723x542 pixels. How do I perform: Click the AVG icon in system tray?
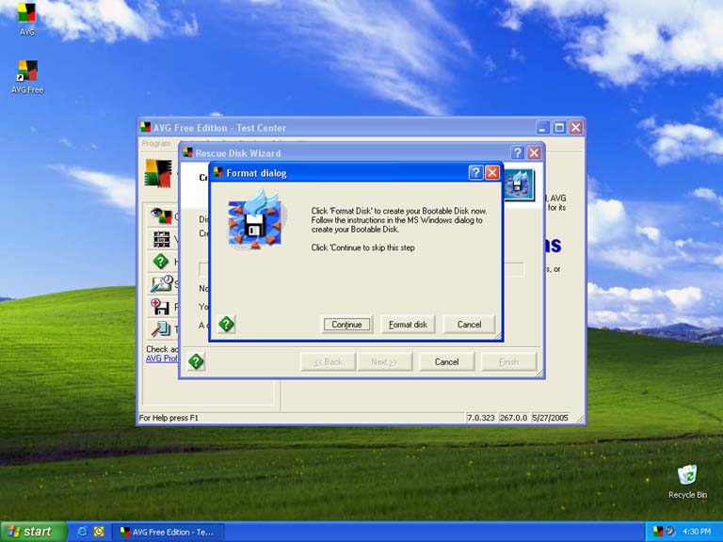point(658,532)
